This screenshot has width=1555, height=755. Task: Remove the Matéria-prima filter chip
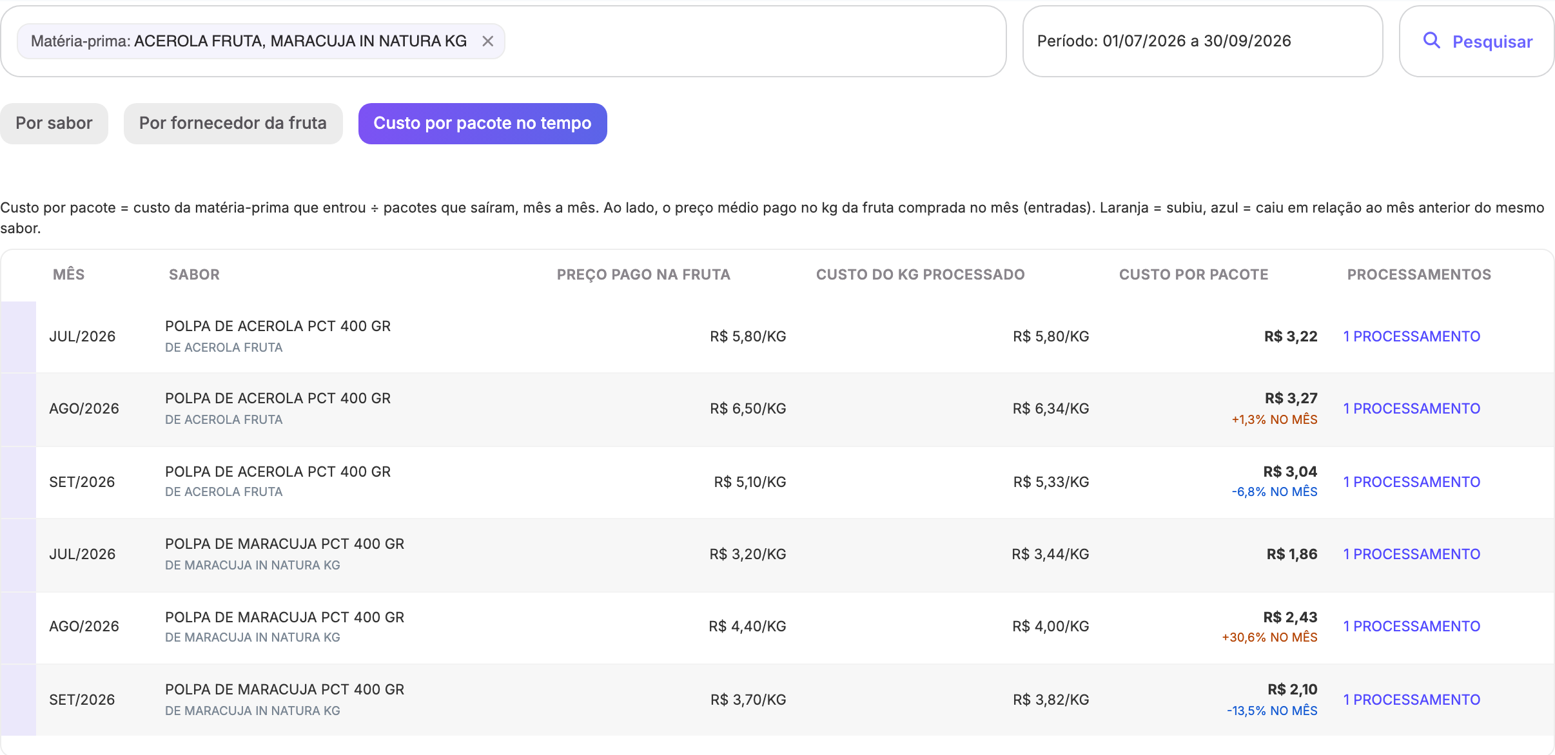[488, 41]
